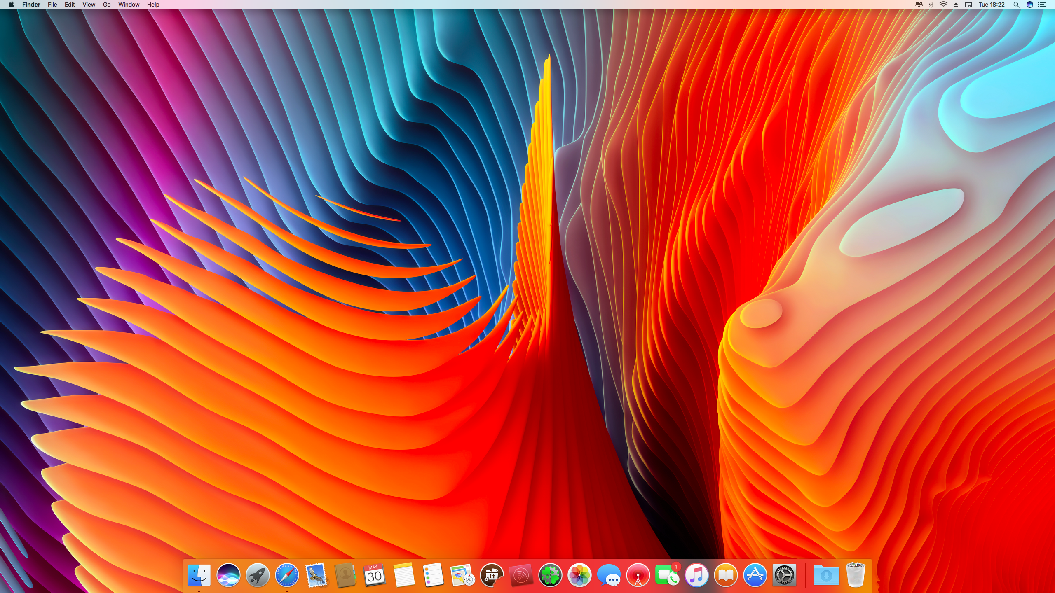The height and width of the screenshot is (593, 1055).
Task: Open System Preferences gear icon
Action: click(x=784, y=575)
